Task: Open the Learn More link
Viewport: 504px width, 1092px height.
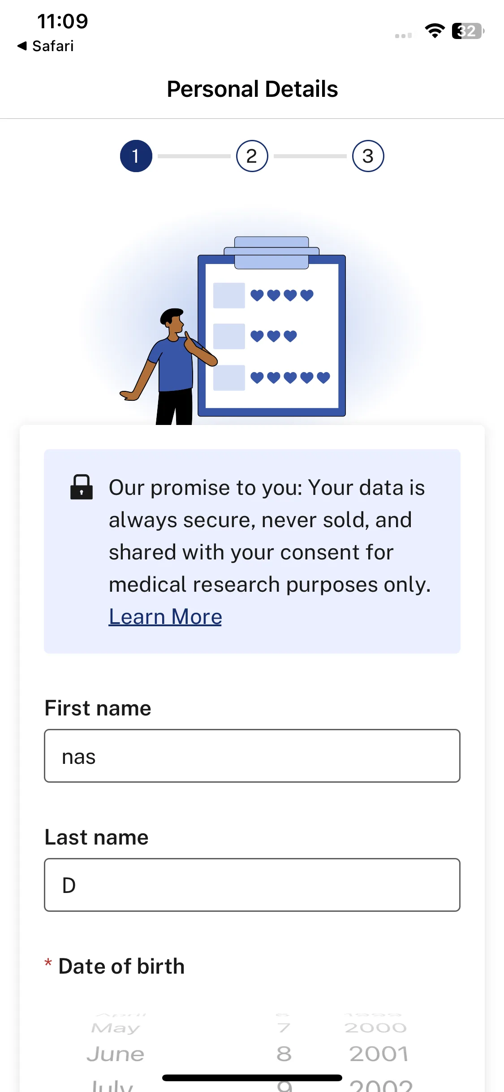Action: click(x=165, y=616)
